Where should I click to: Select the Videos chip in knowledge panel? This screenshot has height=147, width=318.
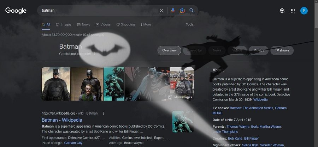click(x=237, y=50)
